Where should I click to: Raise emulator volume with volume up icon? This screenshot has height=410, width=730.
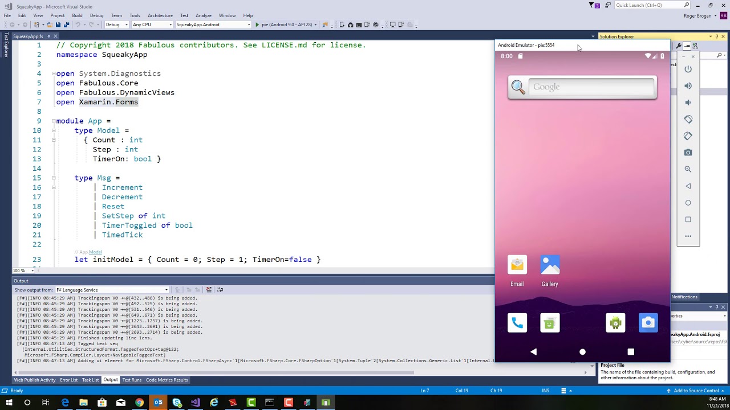click(x=688, y=86)
